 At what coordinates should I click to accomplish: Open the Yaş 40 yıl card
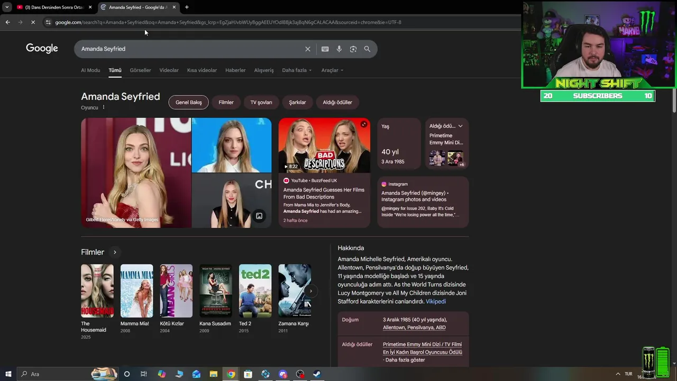[399, 143]
